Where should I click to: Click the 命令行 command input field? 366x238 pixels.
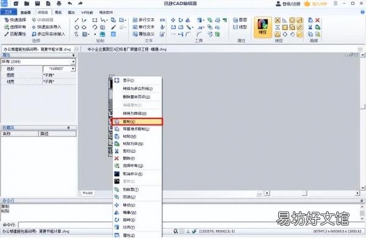point(65,225)
